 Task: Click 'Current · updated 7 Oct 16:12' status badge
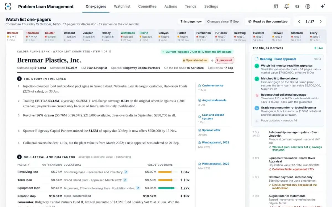click(x=197, y=52)
